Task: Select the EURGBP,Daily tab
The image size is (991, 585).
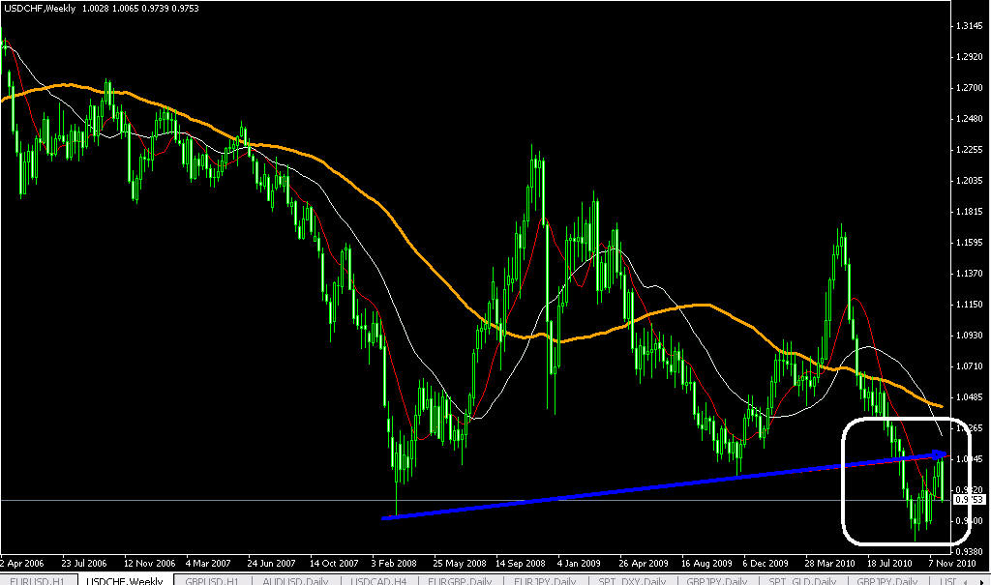Action: pos(460,580)
